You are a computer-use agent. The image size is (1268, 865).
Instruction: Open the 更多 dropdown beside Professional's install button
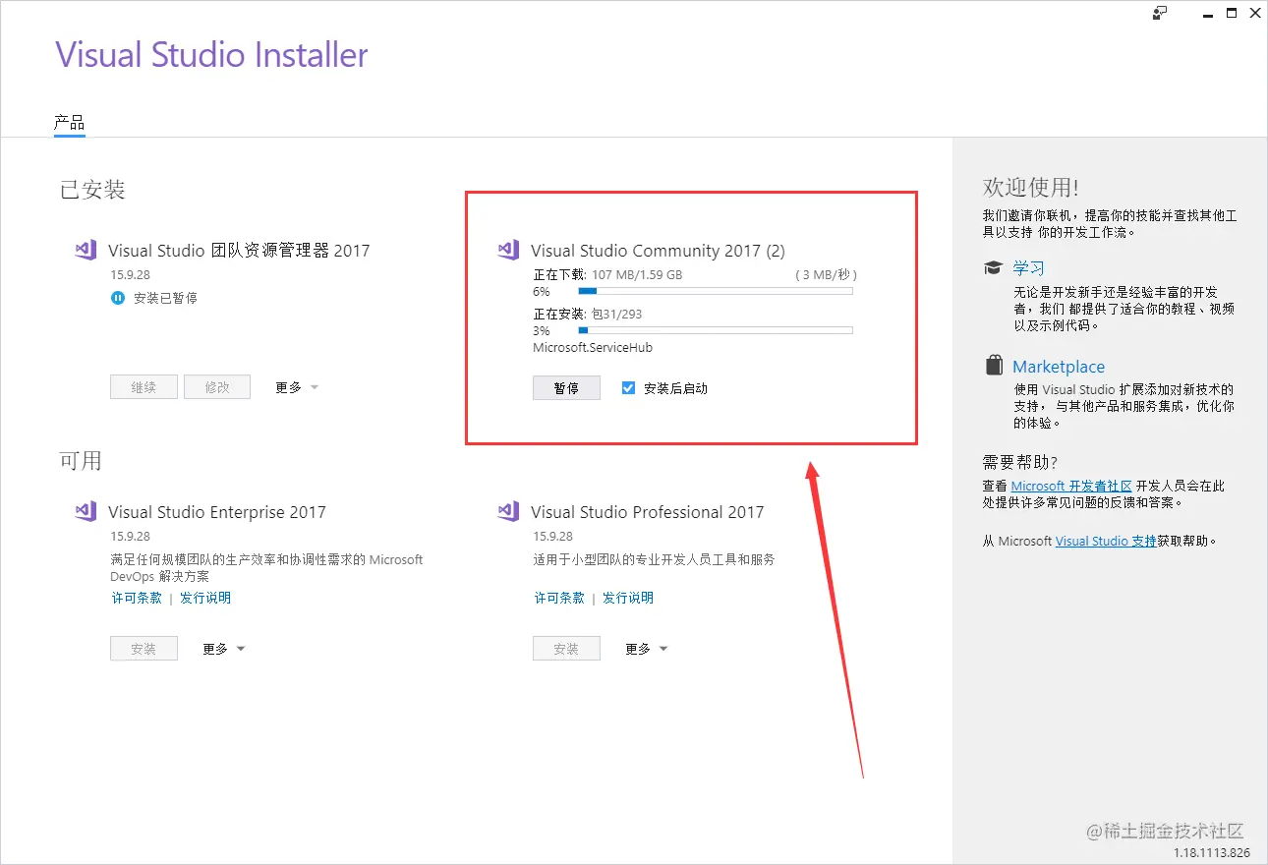645,648
